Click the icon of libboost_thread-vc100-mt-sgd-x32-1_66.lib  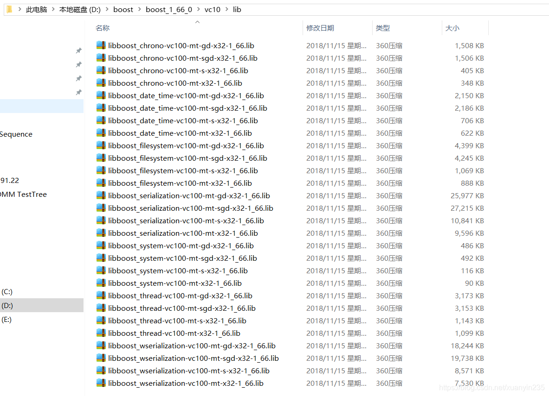pyautogui.click(x=101, y=308)
